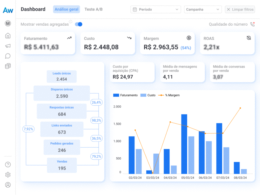The height and width of the screenshot is (195, 260).
Task: Click the 2,21x ROAS value
Action: [212, 47]
